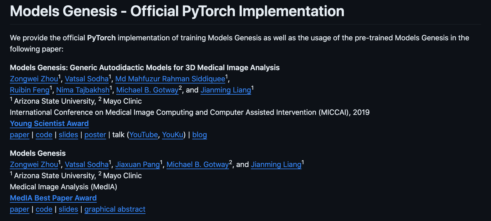Viewport: 491px width, 221px height.
Task: Open the MedIA paper link at the bottom
Action: (x=20, y=209)
